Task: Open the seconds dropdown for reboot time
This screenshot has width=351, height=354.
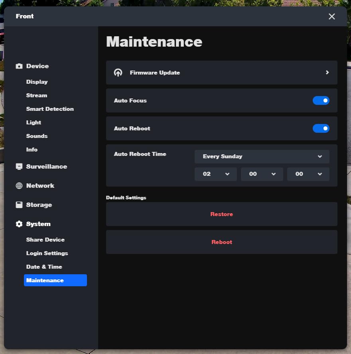Action: pyautogui.click(x=308, y=174)
